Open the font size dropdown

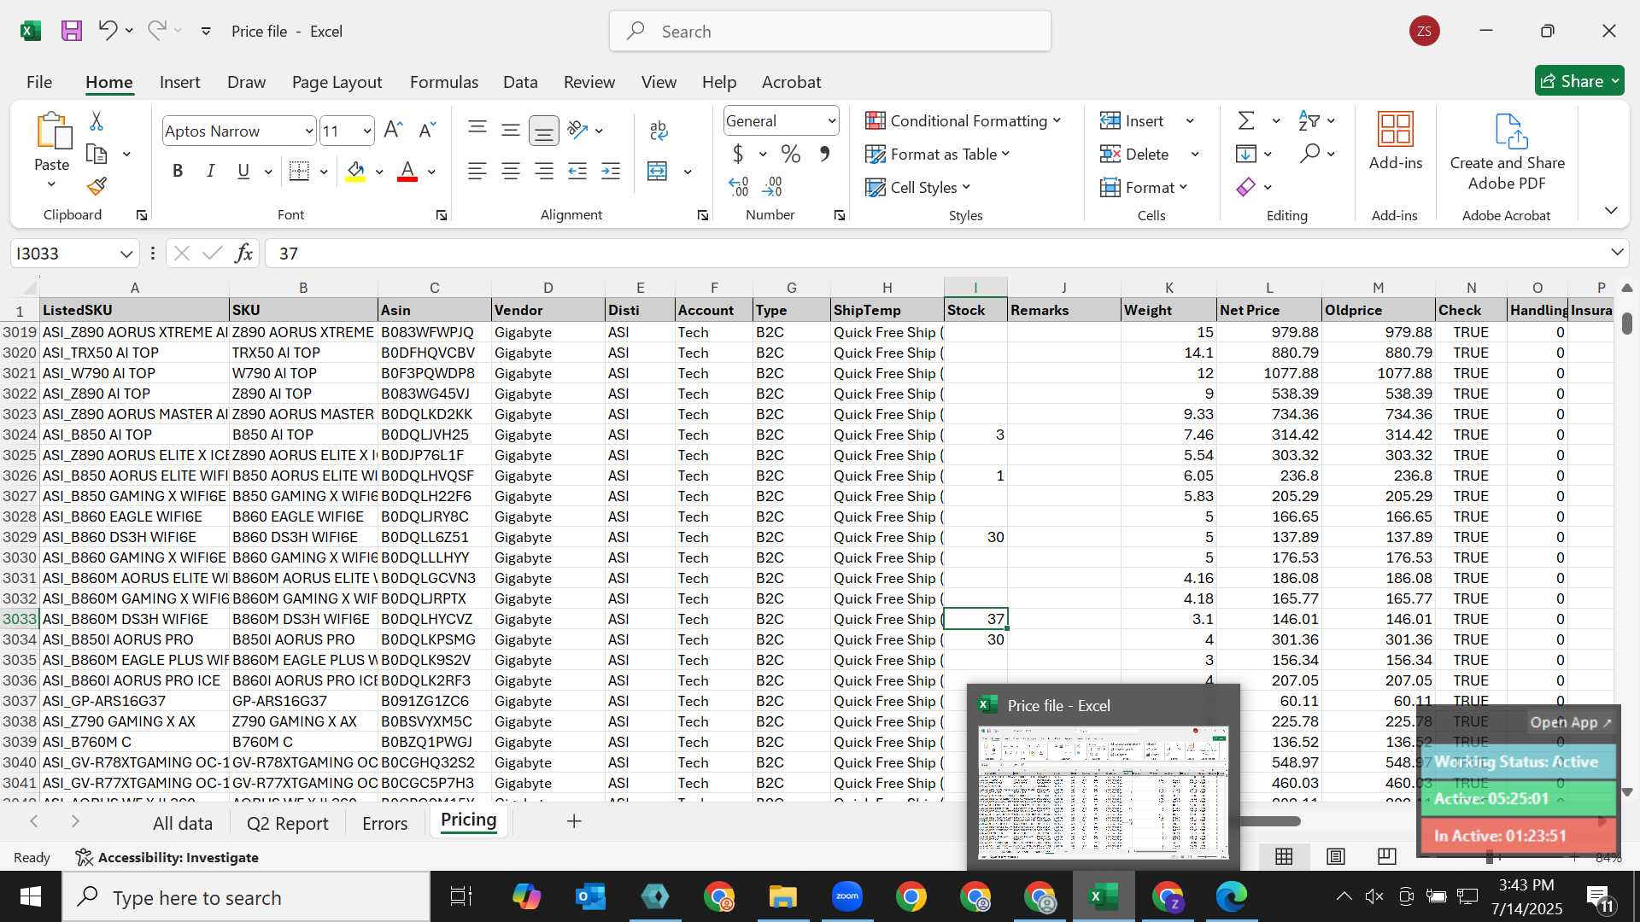pos(367,131)
